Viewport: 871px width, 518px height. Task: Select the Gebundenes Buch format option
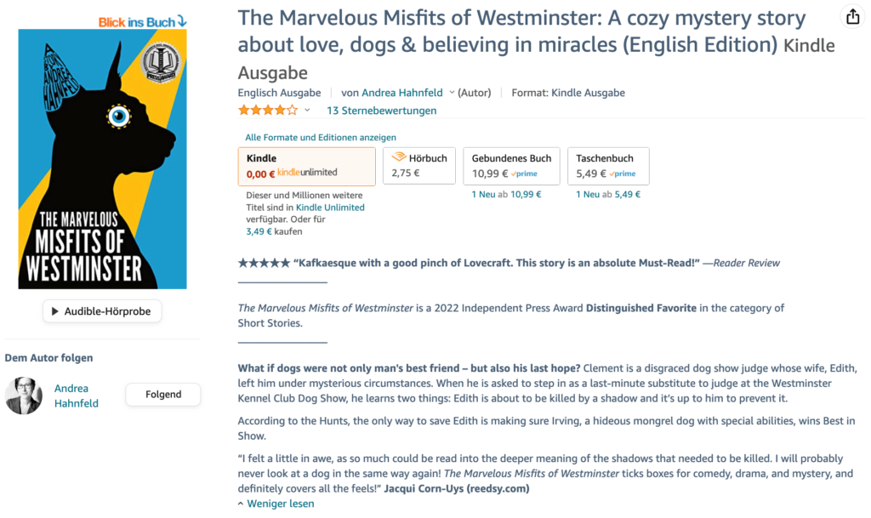pyautogui.click(x=511, y=166)
